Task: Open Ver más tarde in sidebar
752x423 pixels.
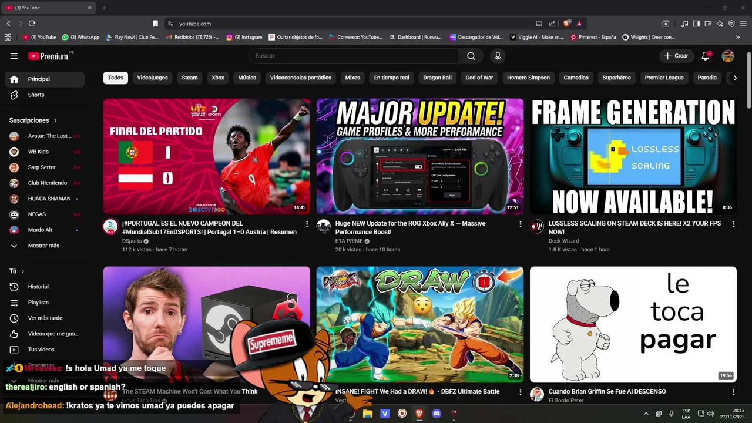Action: (x=45, y=318)
